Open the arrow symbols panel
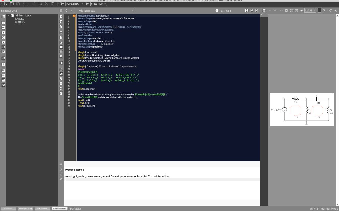 [x=3, y=28]
